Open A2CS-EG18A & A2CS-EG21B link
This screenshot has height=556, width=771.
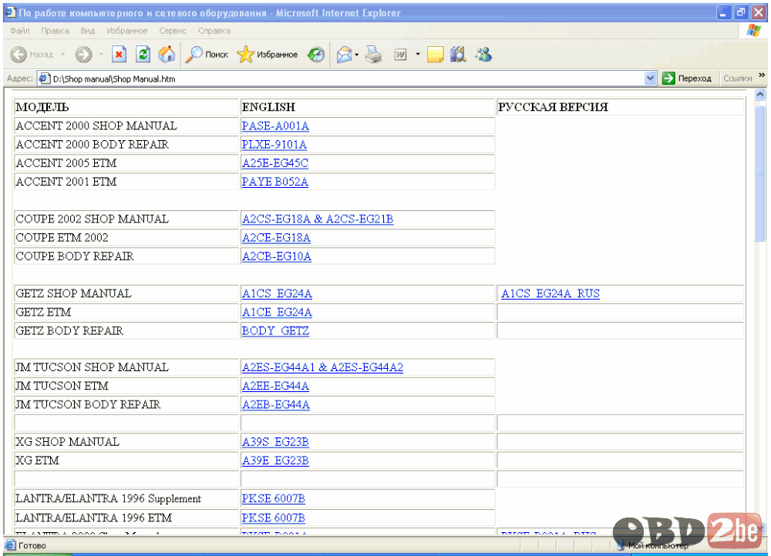(x=318, y=219)
